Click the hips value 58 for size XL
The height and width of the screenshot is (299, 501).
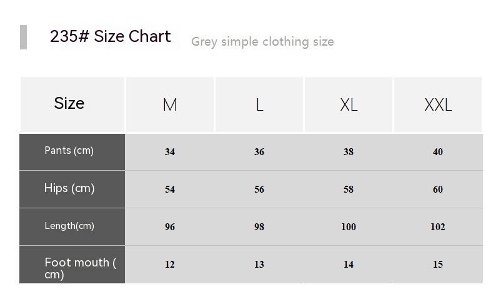pos(349,190)
